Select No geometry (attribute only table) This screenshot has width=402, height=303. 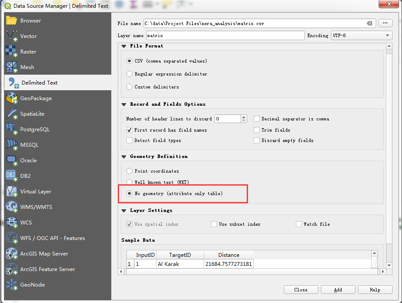(x=129, y=193)
